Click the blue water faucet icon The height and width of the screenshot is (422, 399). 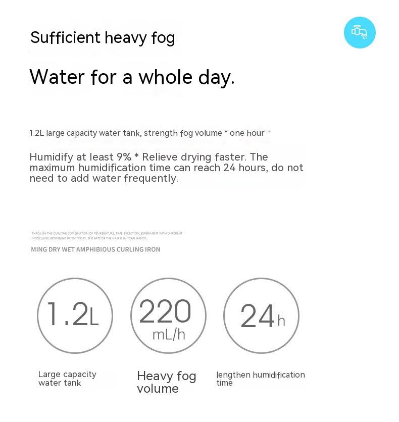click(360, 32)
